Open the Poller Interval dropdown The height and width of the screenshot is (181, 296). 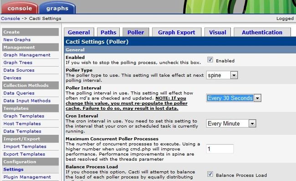(x=234, y=98)
